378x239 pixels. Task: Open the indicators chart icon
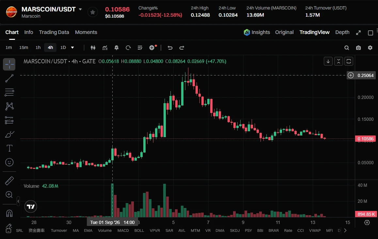click(105, 48)
